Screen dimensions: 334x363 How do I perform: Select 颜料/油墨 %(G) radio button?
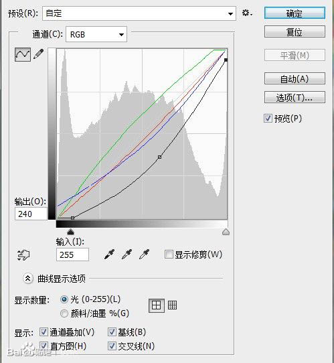pos(64,313)
